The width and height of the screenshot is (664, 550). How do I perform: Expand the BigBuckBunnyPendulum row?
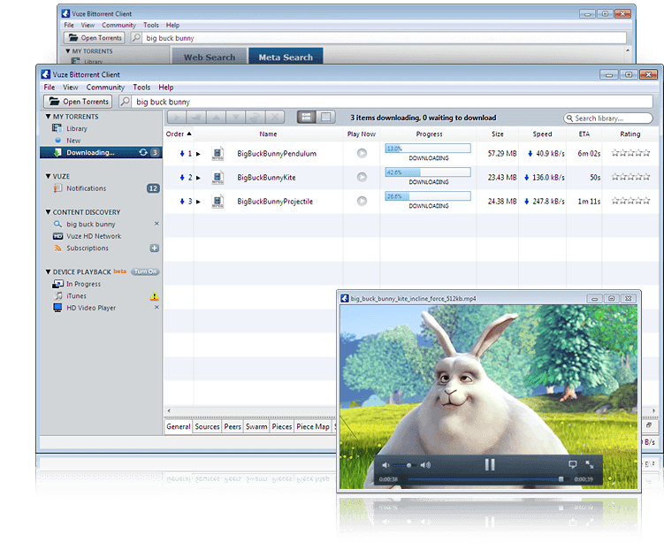point(198,154)
